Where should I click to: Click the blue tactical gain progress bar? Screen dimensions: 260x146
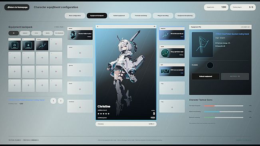(x=224, y=112)
